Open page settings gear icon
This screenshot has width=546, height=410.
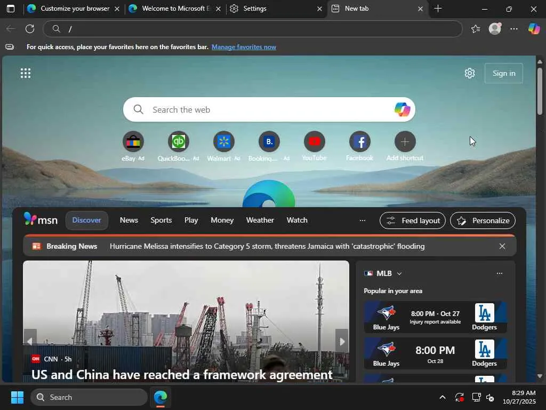point(470,73)
